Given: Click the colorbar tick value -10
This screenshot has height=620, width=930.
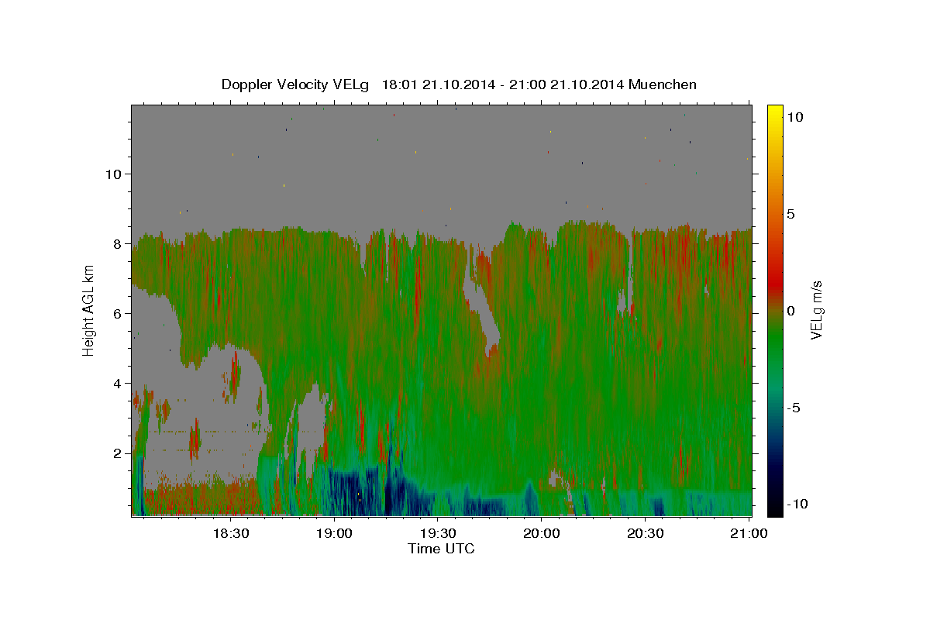Looking at the screenshot, I should tap(798, 505).
